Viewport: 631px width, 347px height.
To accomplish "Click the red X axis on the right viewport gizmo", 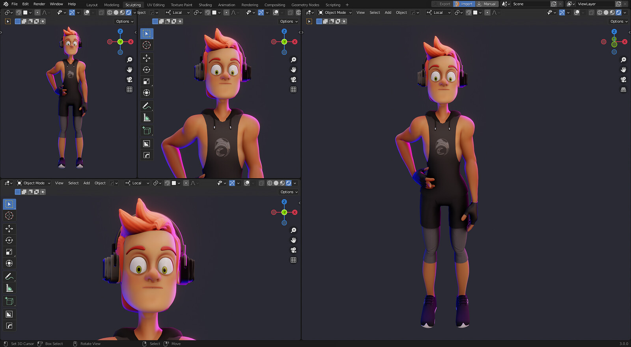I will [x=625, y=42].
